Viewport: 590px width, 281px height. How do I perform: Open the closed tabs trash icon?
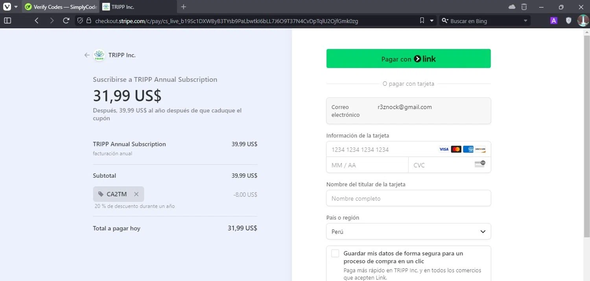point(524,7)
